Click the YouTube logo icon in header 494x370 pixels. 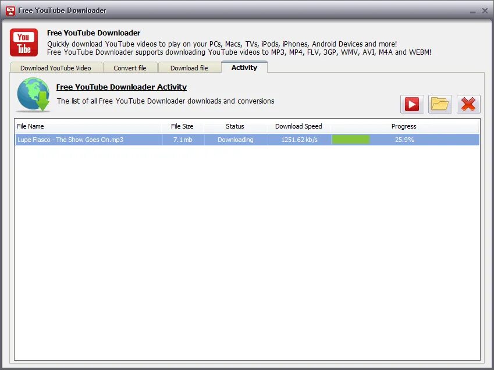[24, 42]
